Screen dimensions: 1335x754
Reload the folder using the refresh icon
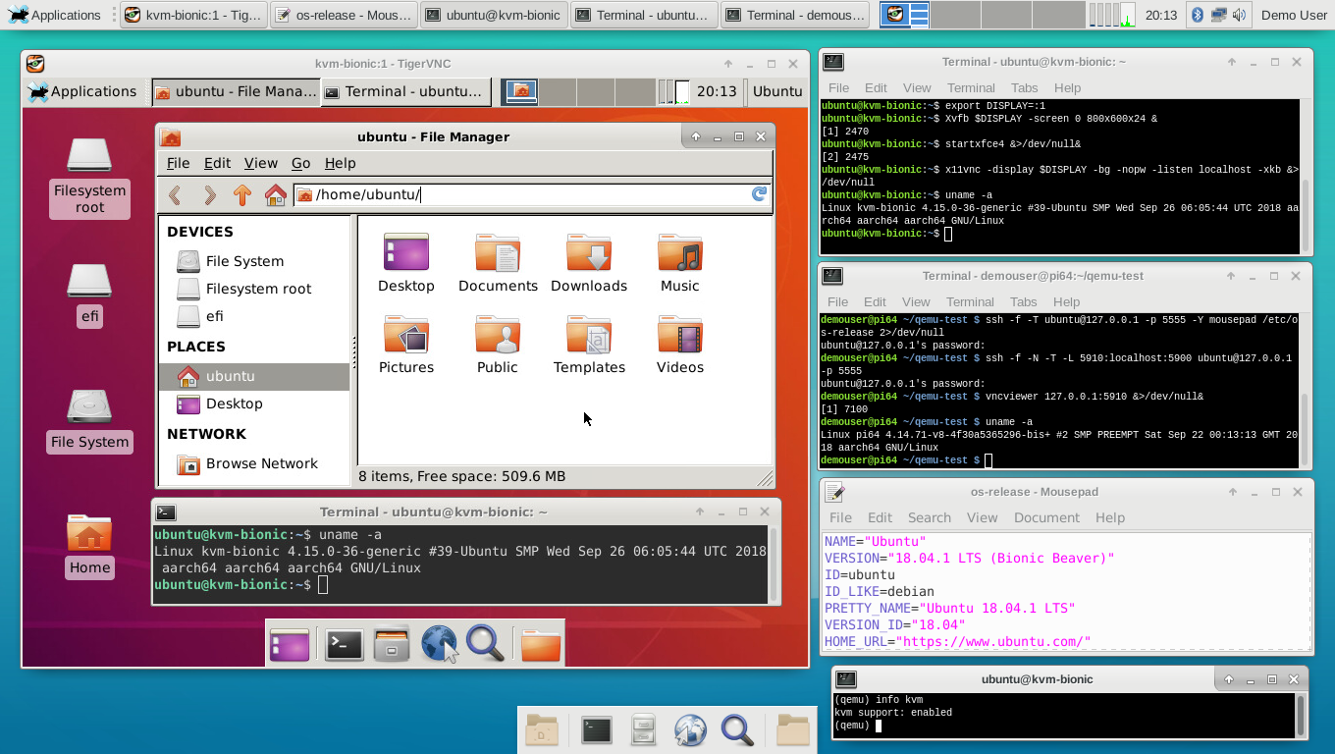pyautogui.click(x=759, y=194)
